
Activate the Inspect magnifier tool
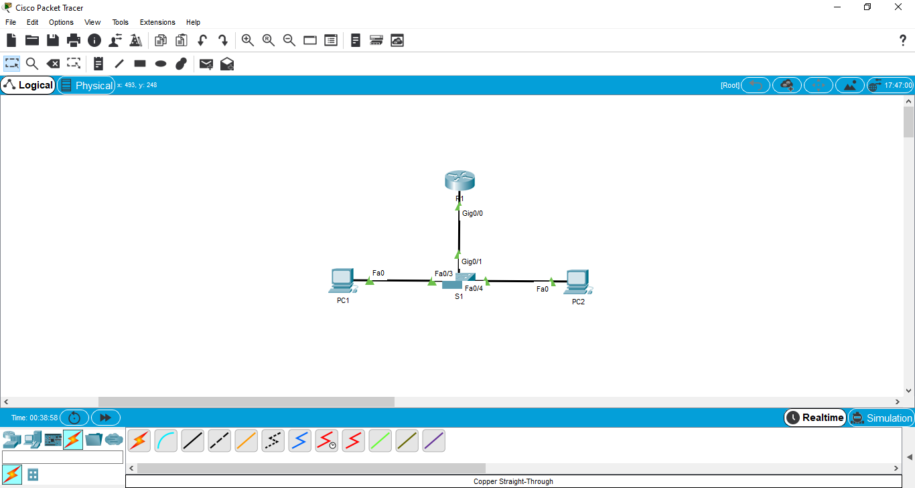[32, 64]
